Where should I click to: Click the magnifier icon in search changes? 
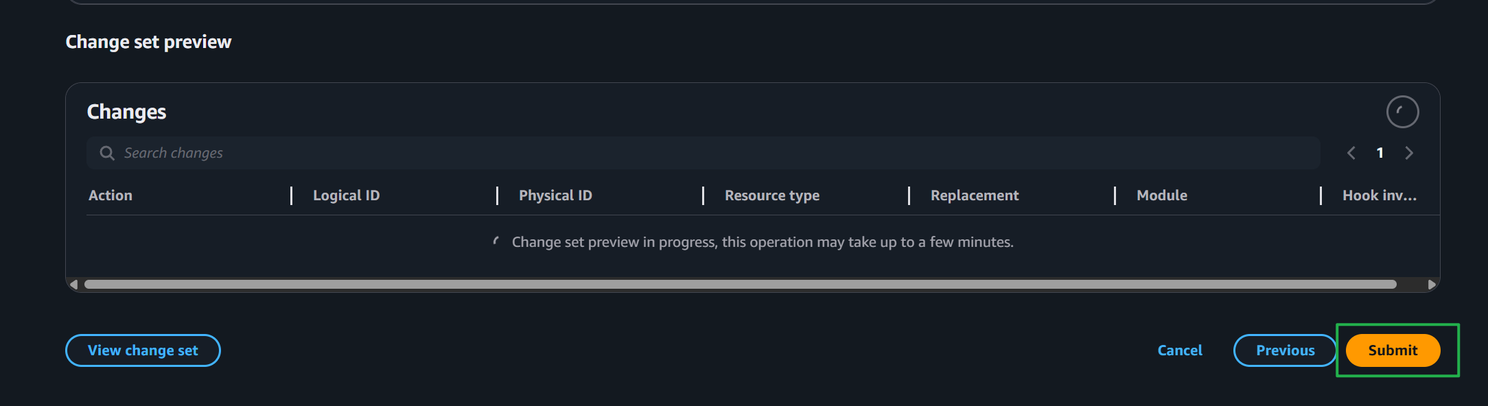coord(107,153)
